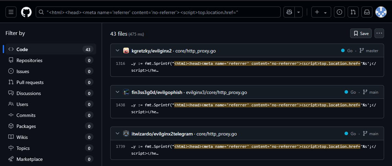Click the search magnifier icon
Viewport: 392px width, 166px height.
coord(41,12)
